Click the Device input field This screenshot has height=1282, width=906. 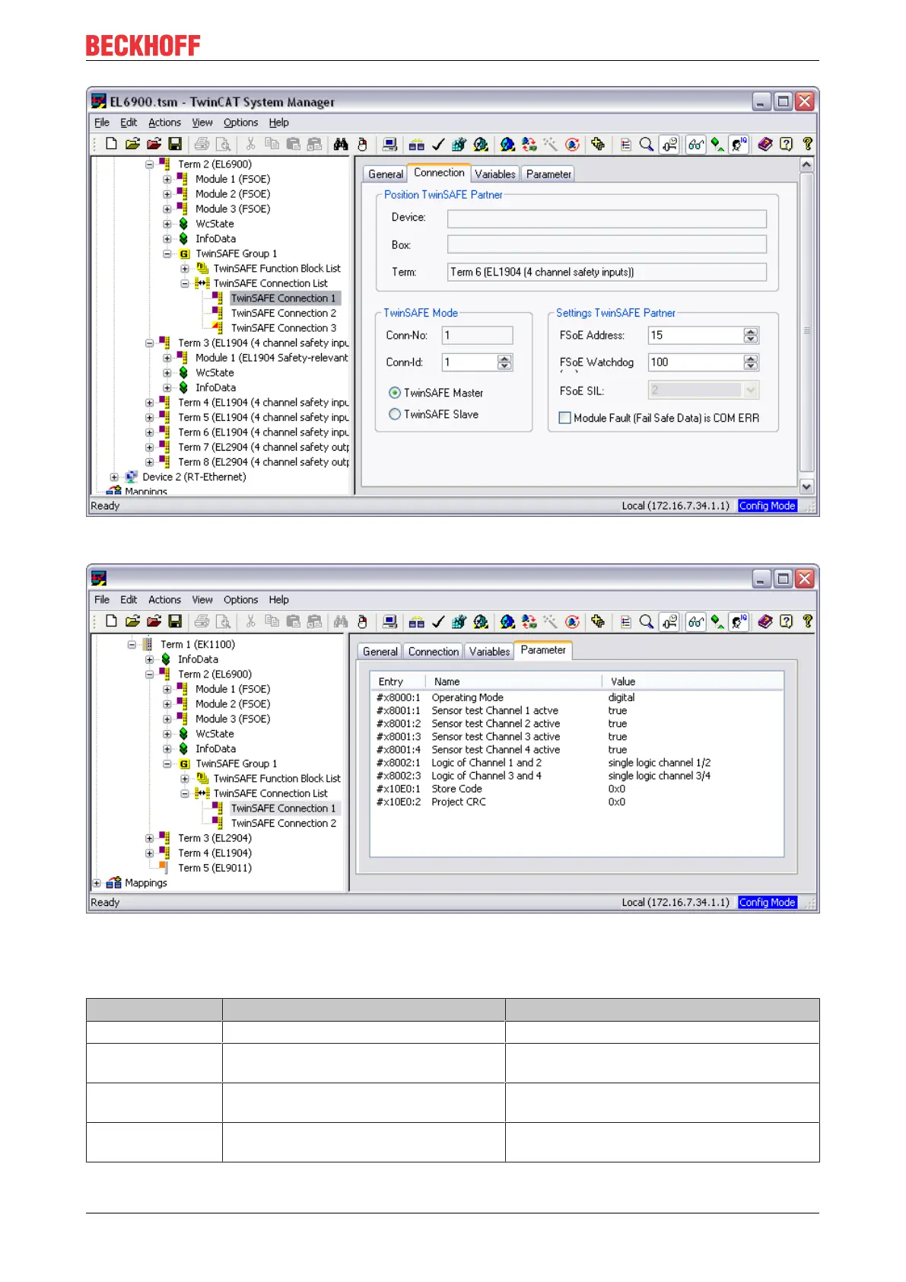pyautogui.click(x=607, y=218)
